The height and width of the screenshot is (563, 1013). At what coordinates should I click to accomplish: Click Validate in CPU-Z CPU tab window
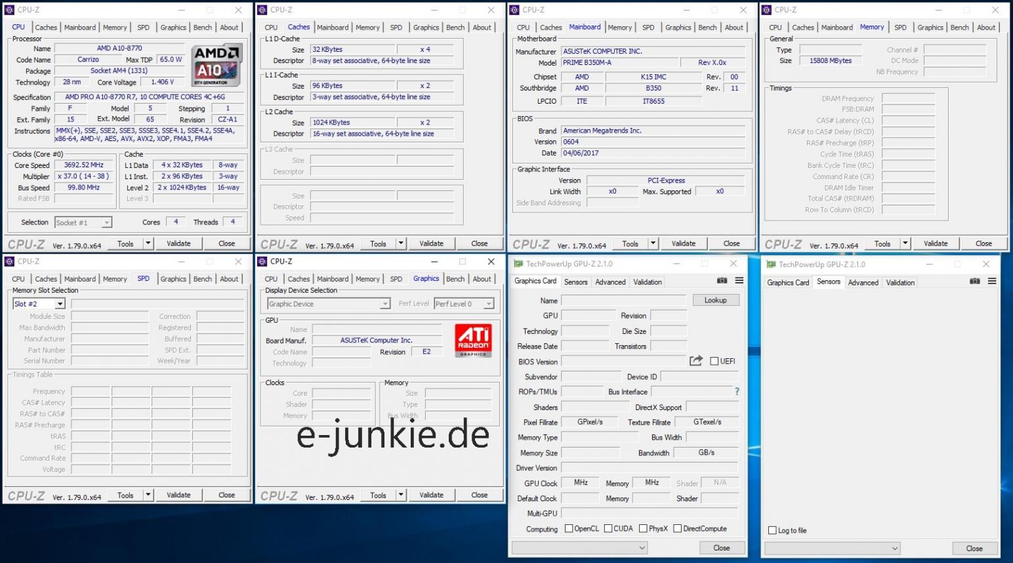pyautogui.click(x=178, y=243)
